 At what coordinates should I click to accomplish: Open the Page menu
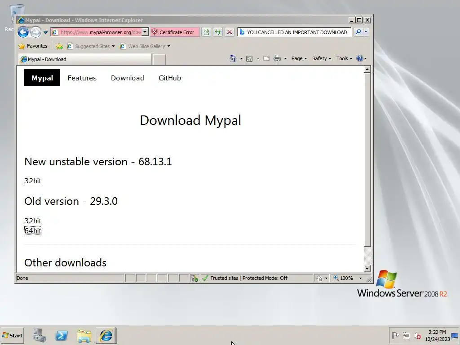[299, 59]
